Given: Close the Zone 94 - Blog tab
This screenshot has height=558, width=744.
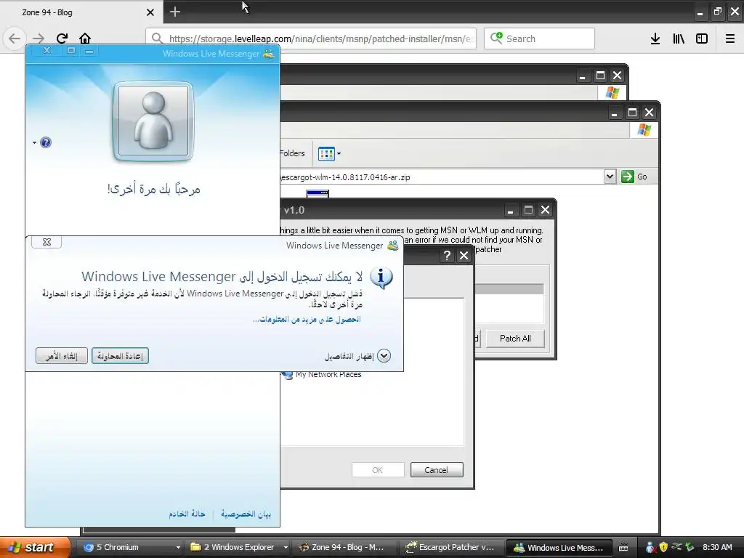Looking at the screenshot, I should [150, 12].
